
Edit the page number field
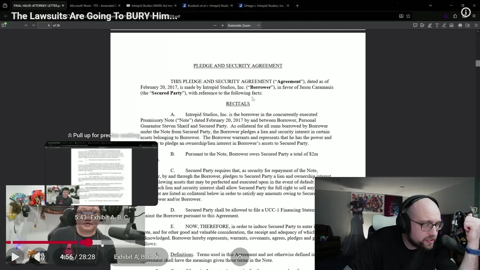coord(44,25)
